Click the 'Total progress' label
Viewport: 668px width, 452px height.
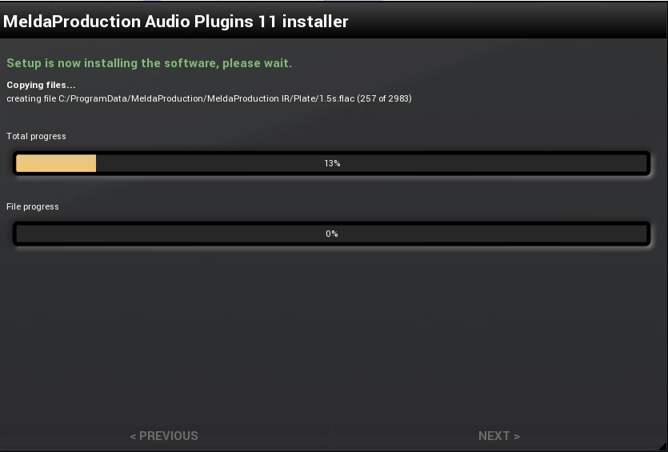(x=36, y=137)
